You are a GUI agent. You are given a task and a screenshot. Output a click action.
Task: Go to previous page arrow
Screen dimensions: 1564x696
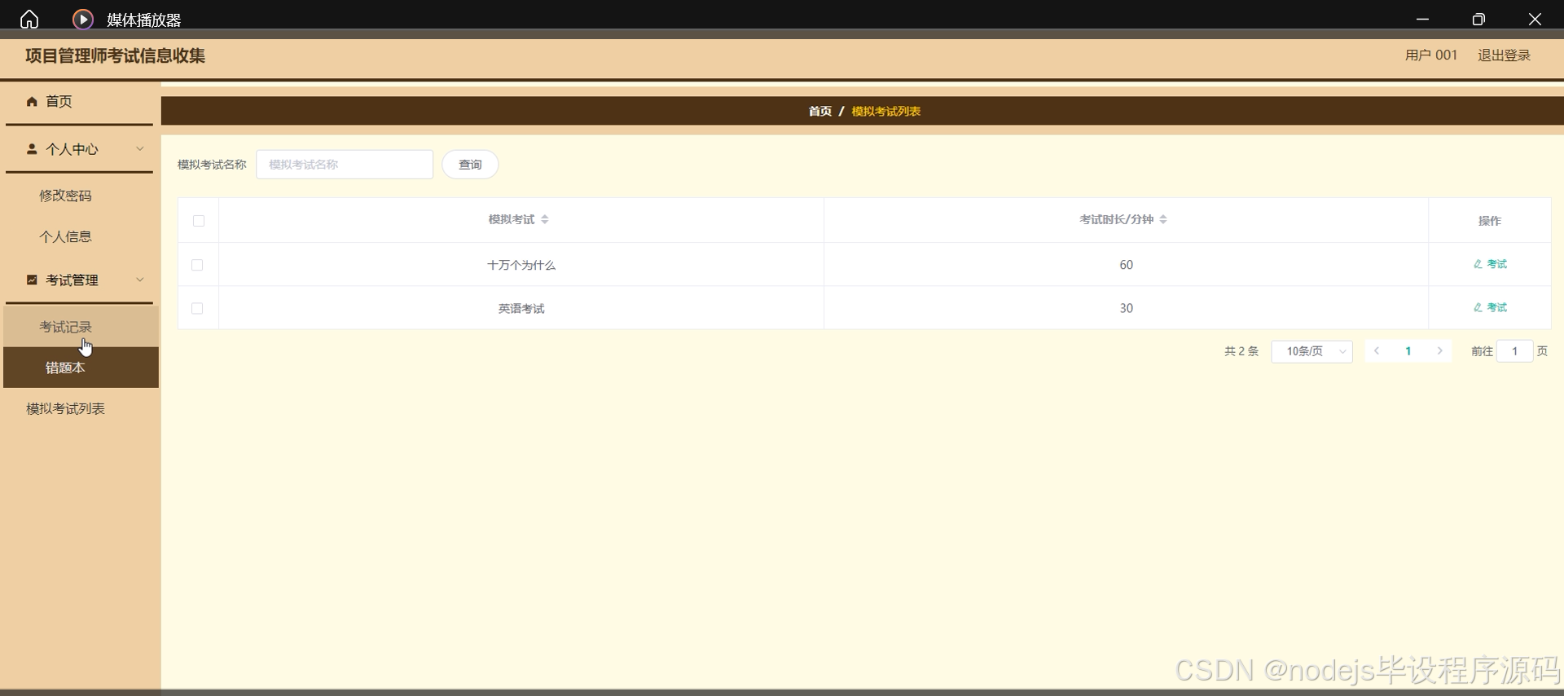[x=1377, y=351]
